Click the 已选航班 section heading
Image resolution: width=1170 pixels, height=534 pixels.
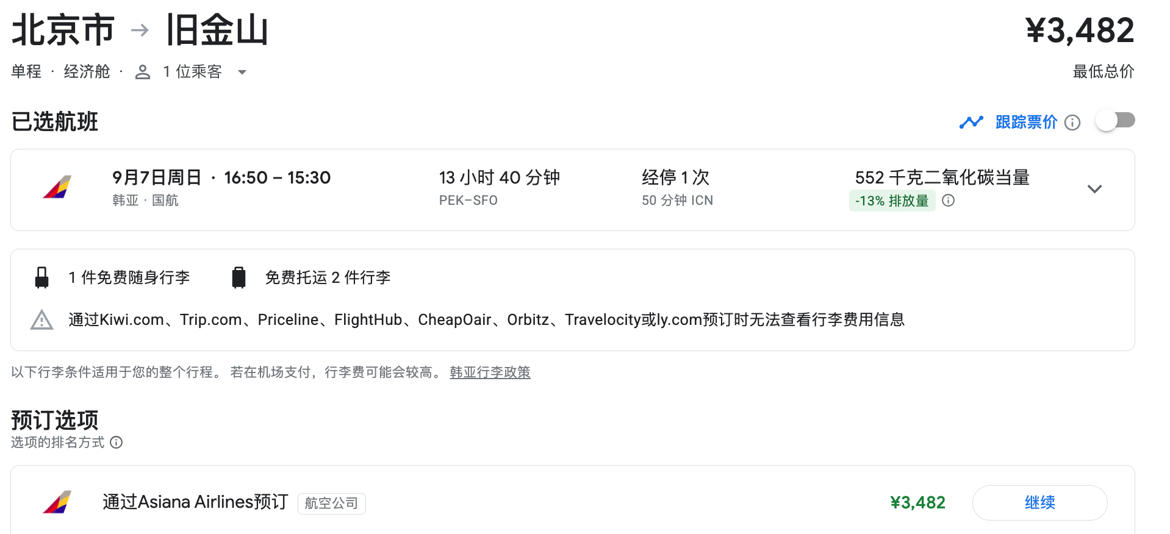point(55,122)
